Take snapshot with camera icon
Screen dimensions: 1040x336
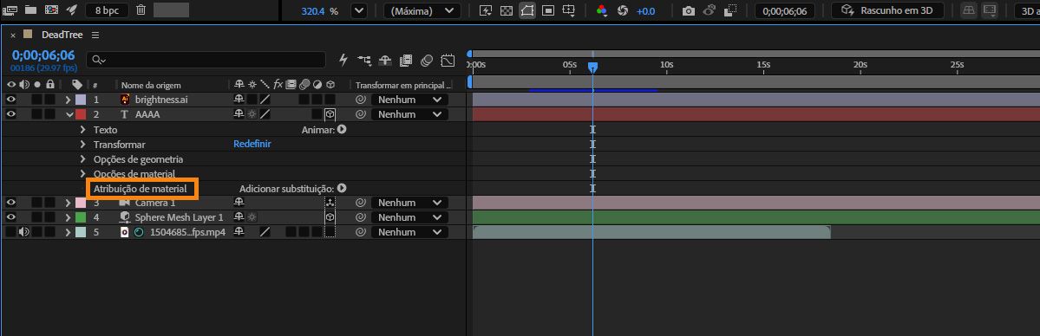(x=689, y=10)
